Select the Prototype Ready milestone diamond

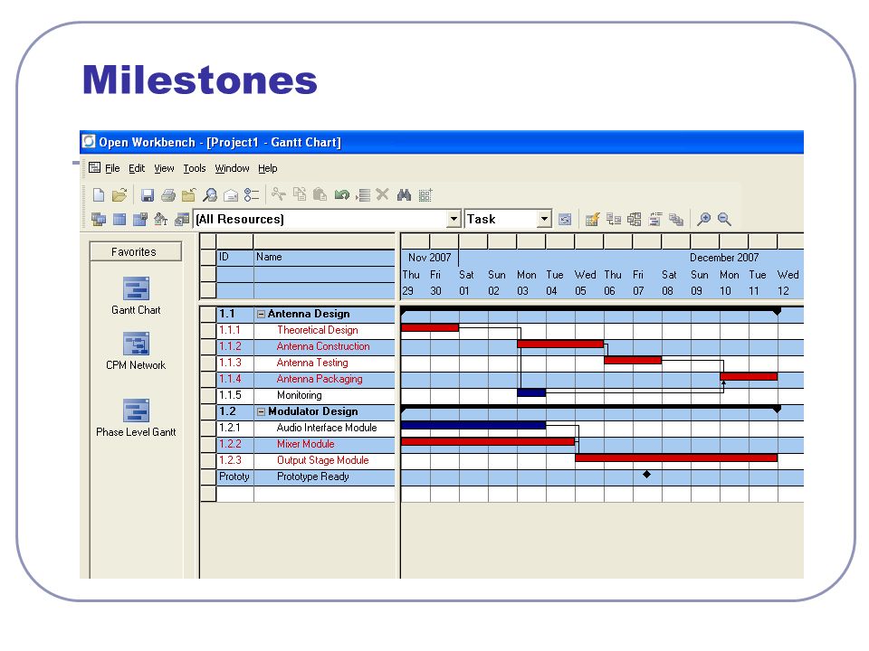click(x=646, y=475)
